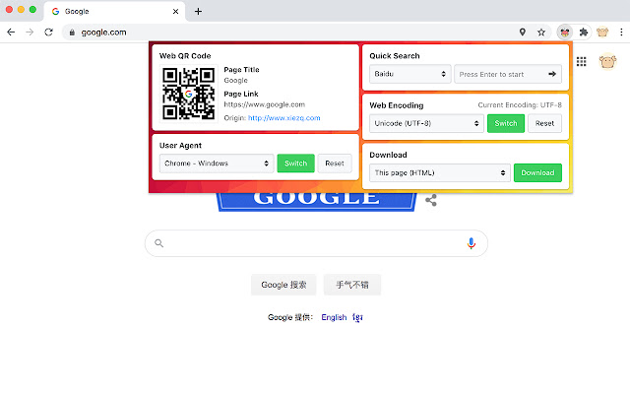Open the Unicode (UTF-8) encoding dropdown
Image resolution: width=630 pixels, height=394 pixels.
[426, 123]
